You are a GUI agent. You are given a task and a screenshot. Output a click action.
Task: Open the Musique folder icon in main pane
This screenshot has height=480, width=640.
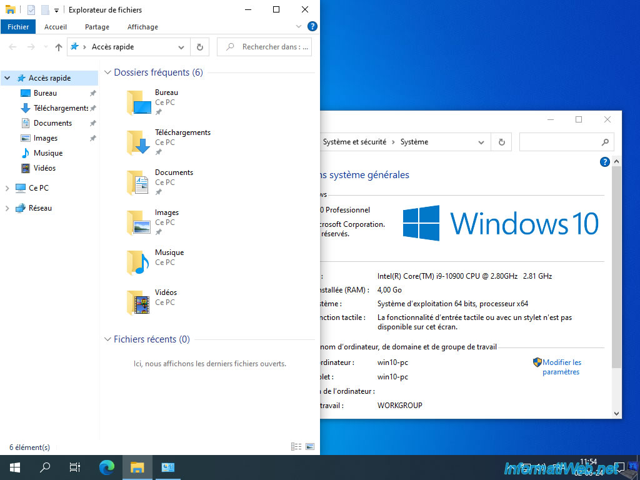point(137,262)
